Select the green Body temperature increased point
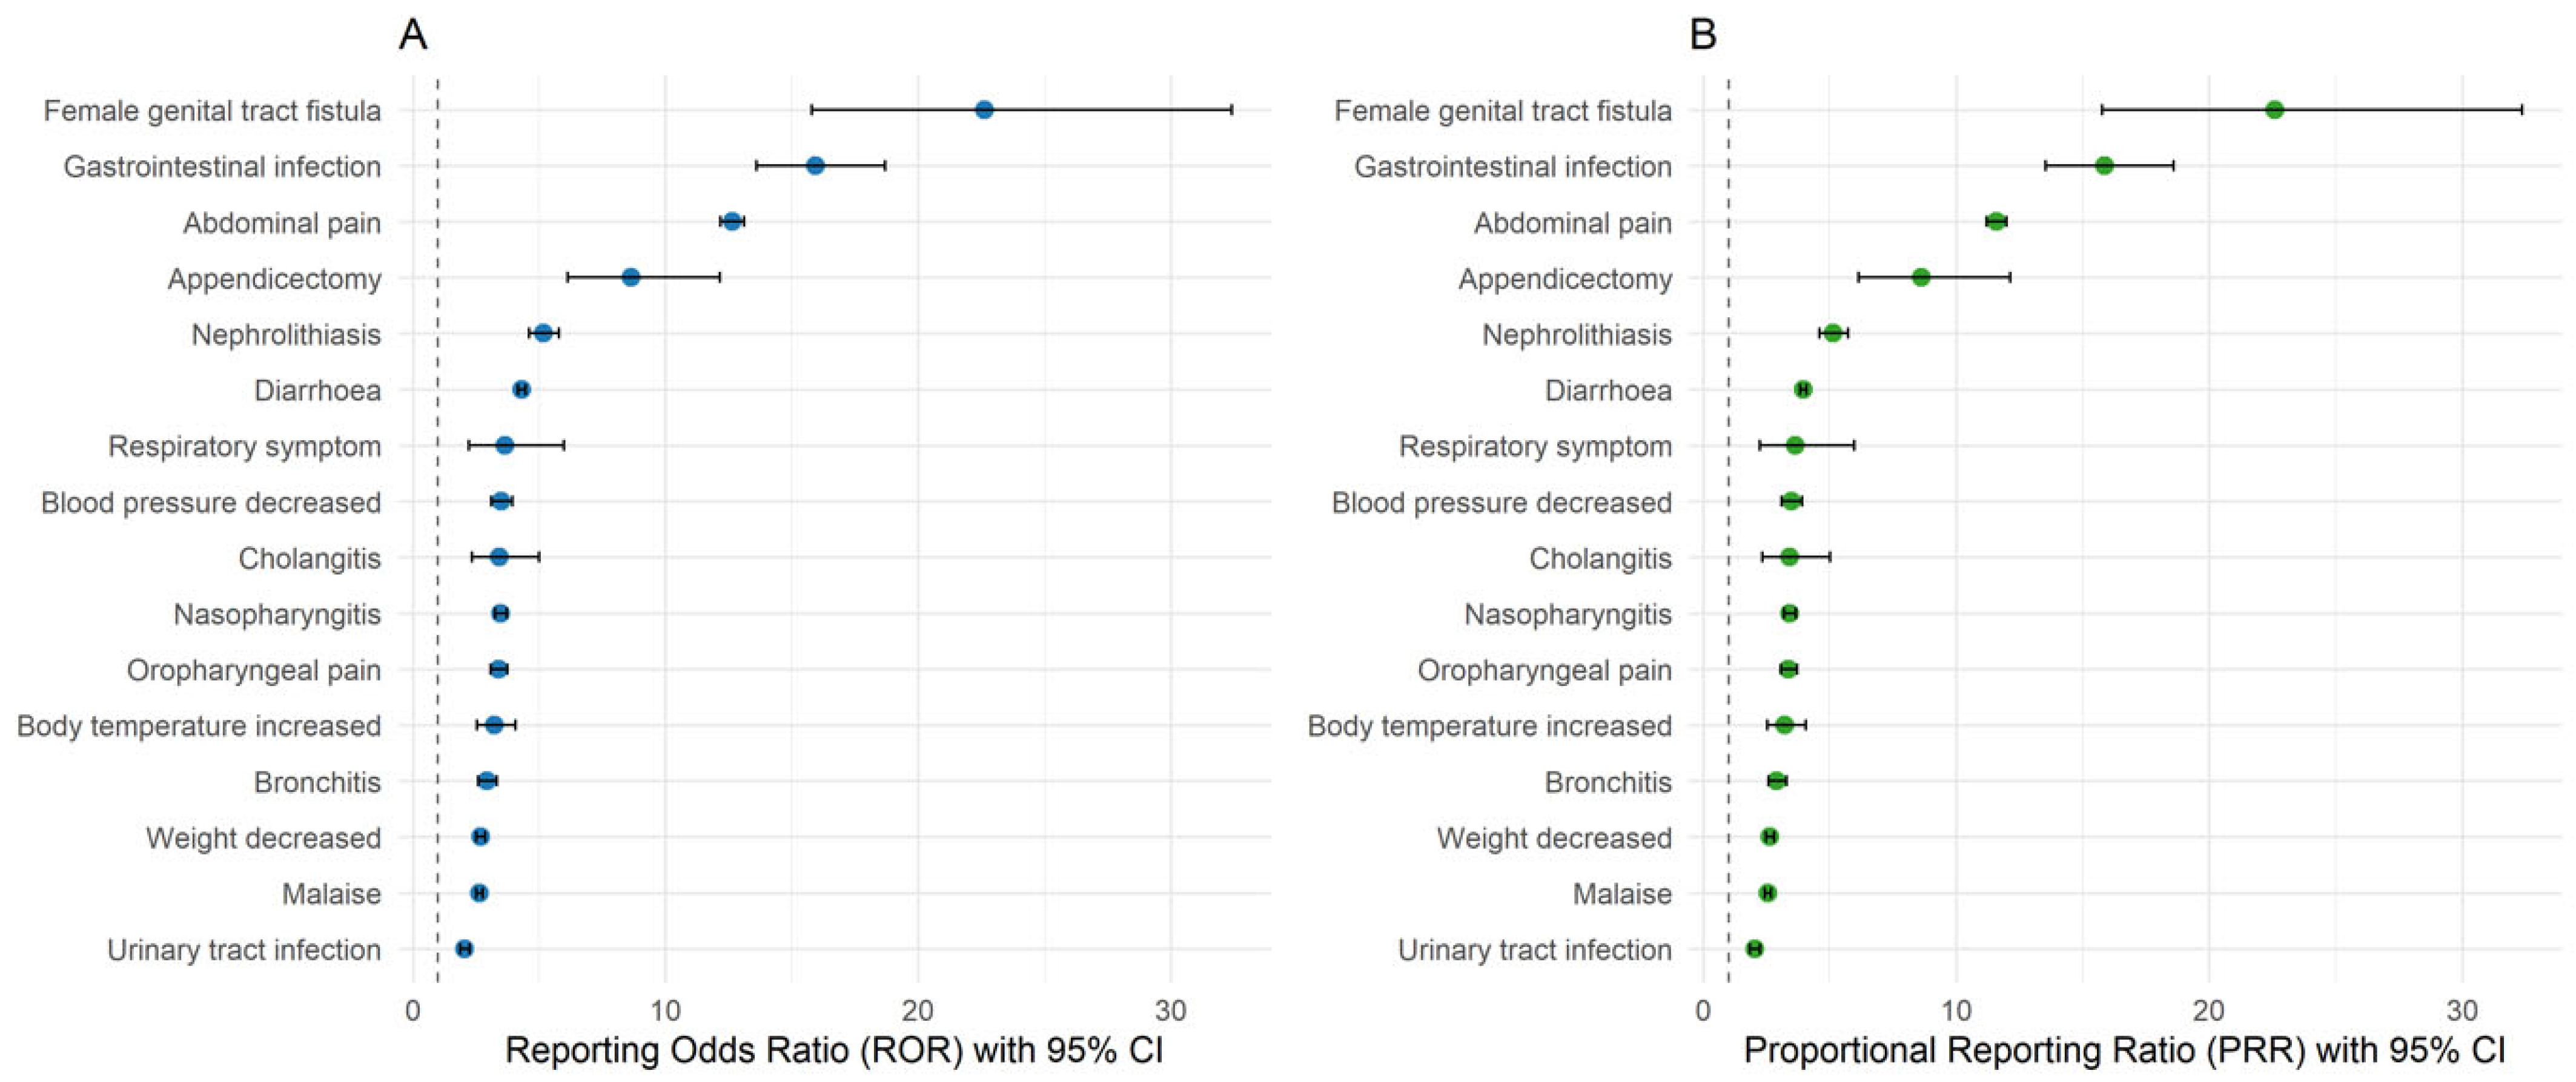This screenshot has height=1082, width=2576. pos(1784,725)
